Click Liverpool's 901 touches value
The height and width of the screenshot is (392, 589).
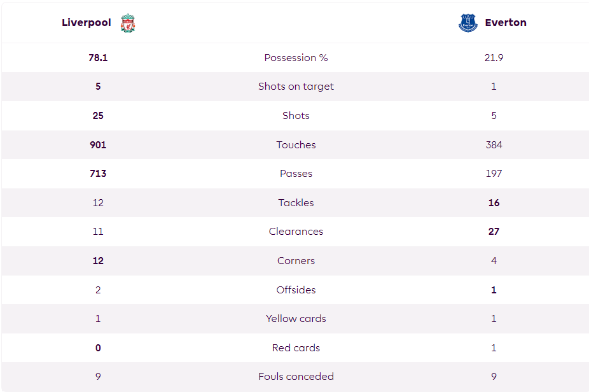[x=98, y=144]
